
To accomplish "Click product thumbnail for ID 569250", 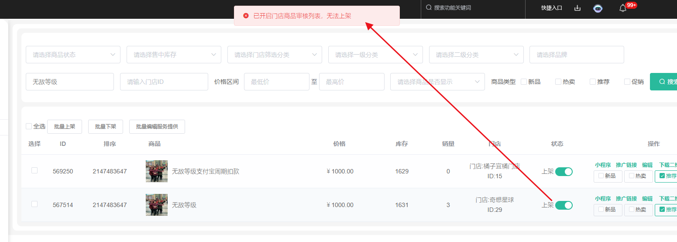I will (x=156, y=171).
